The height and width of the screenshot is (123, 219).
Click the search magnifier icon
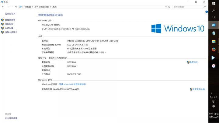click(205, 7)
